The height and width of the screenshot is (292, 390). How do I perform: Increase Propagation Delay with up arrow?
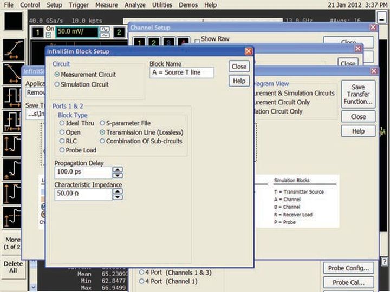118,170
